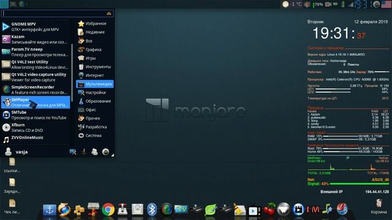Viewport: 392px width, 220px height.
Task: Click the menu resize grip corner
Action: pyautogui.click(x=113, y=155)
